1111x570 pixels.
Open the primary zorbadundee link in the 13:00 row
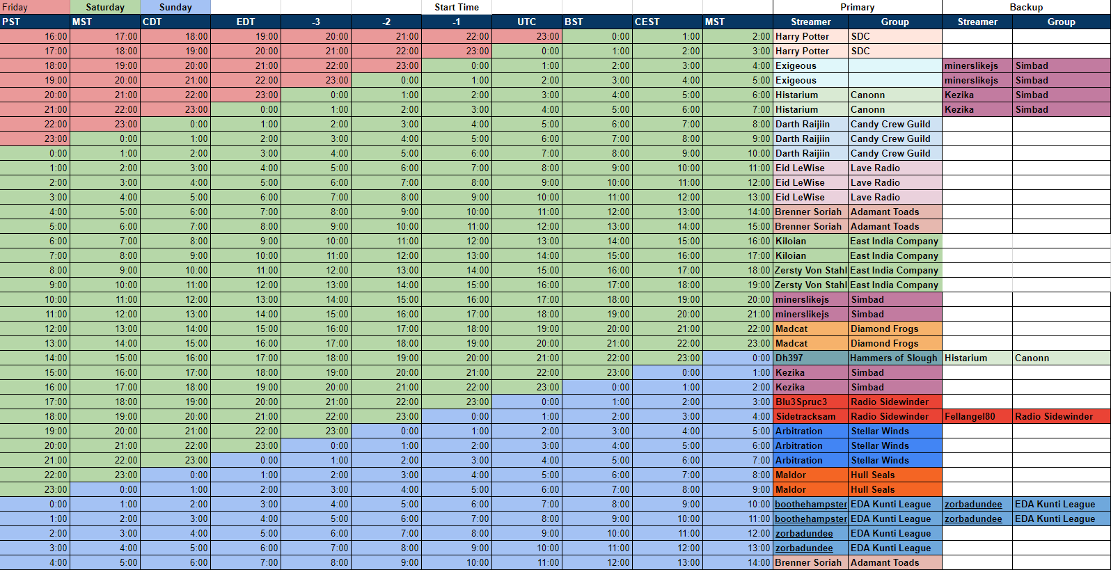pos(804,548)
